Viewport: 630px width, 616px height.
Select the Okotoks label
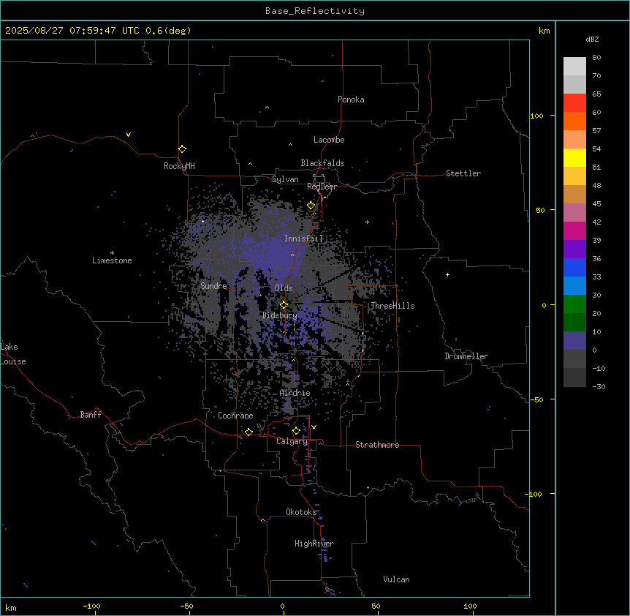tap(301, 512)
